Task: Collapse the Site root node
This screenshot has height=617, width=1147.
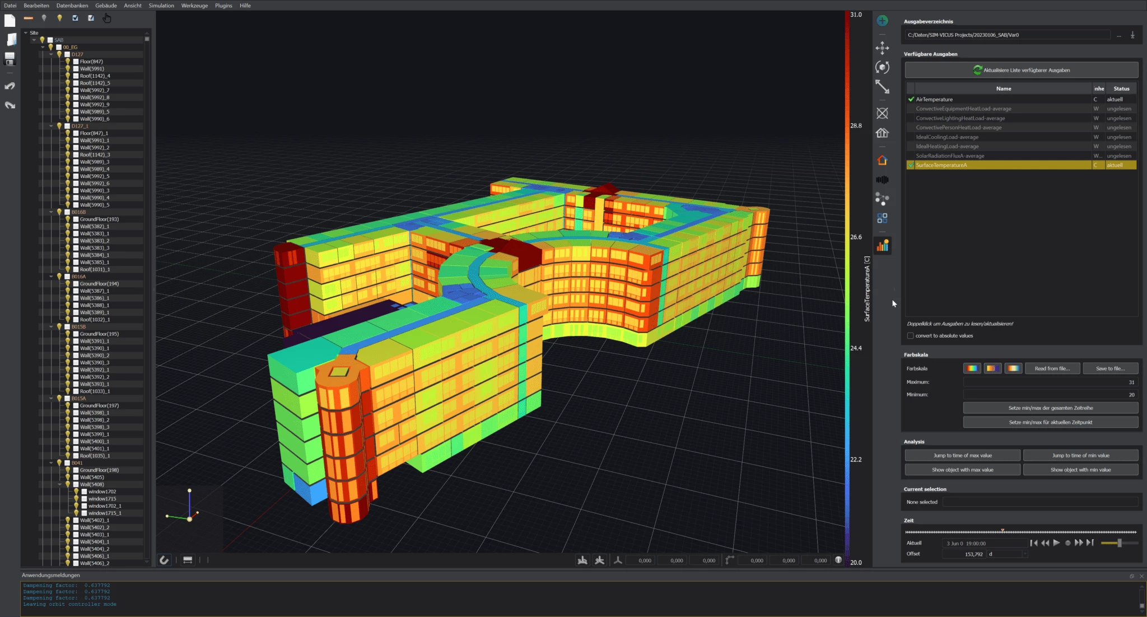Action: click(26, 33)
